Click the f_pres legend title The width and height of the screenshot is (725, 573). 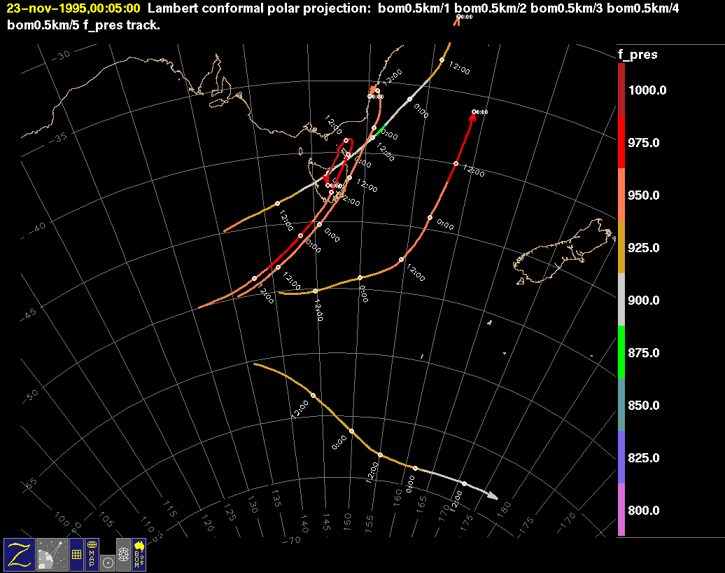[x=637, y=55]
